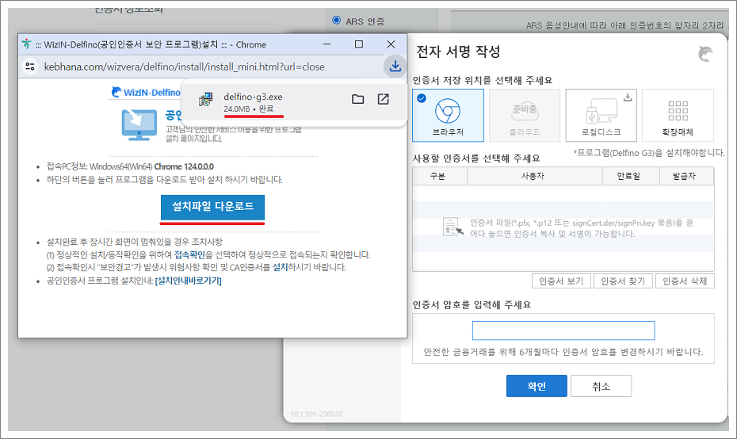Viewport: 737px width, 439px height.
Task: Click the 설치파일 다운로드 button
Action: [212, 207]
